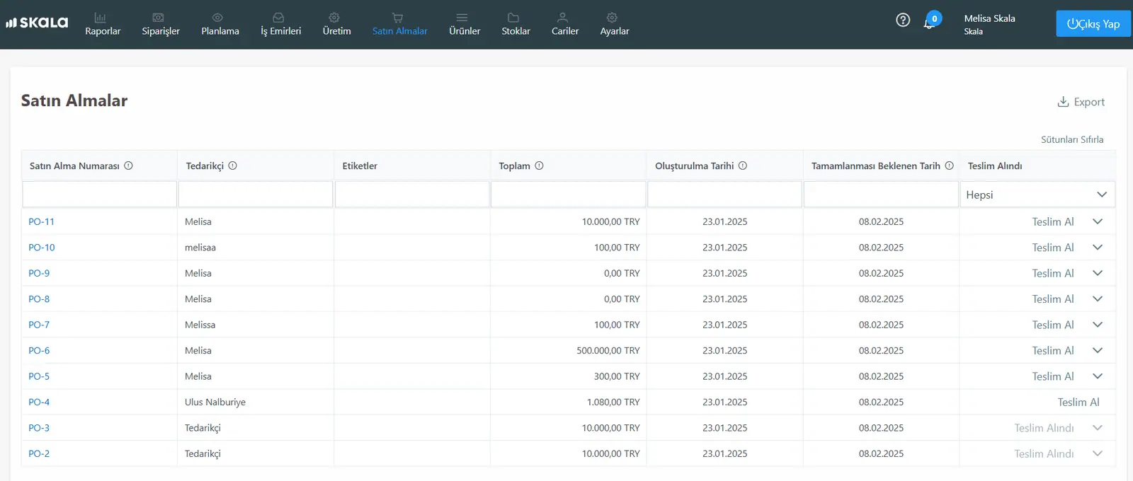1133x481 pixels.
Task: Click Sütunları Sıfırla to reset columns
Action: [1072, 139]
